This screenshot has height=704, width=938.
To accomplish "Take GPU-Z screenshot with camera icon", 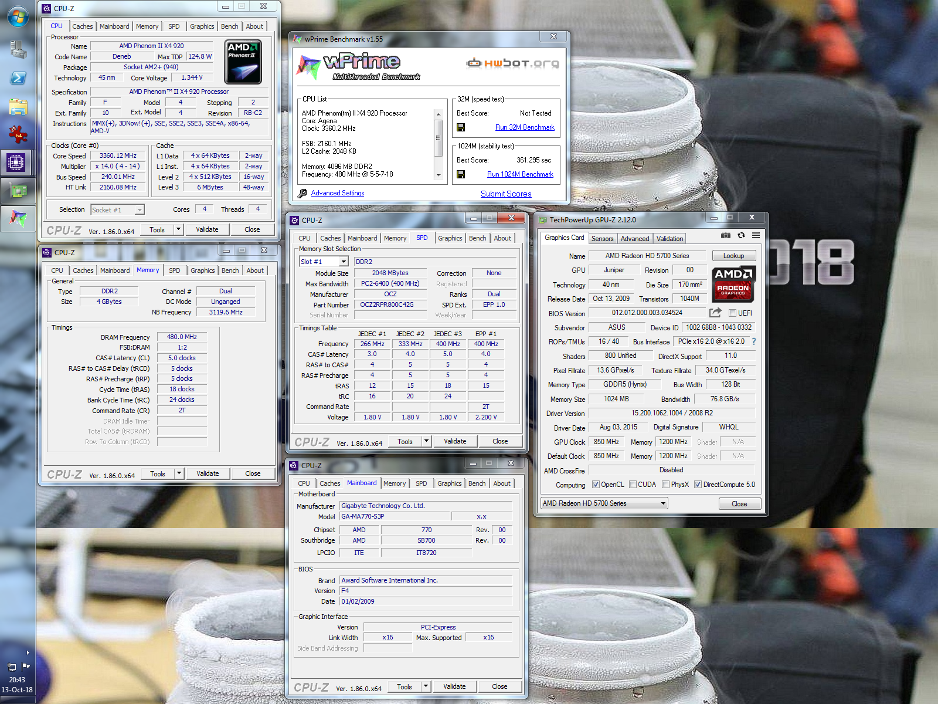I will point(726,235).
